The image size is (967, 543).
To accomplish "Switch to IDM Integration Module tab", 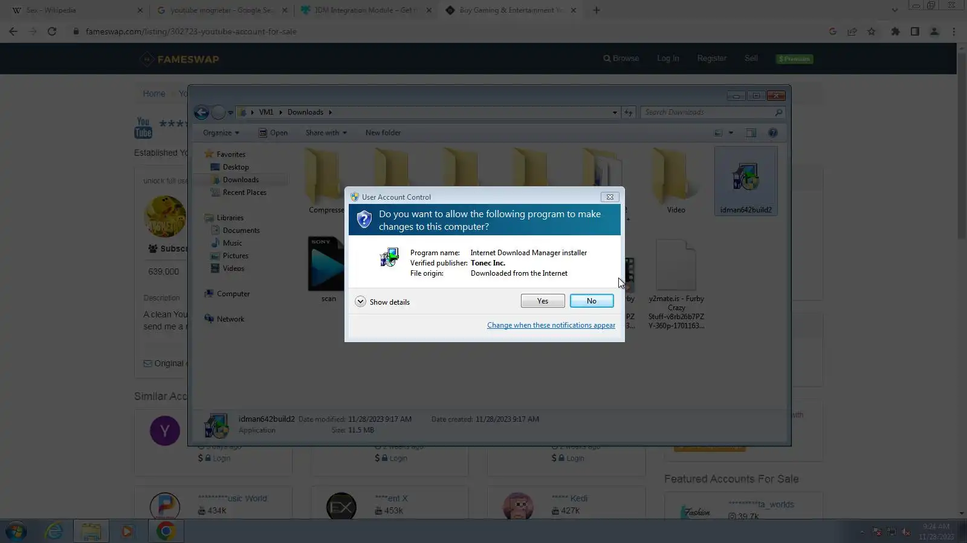I will click(366, 10).
